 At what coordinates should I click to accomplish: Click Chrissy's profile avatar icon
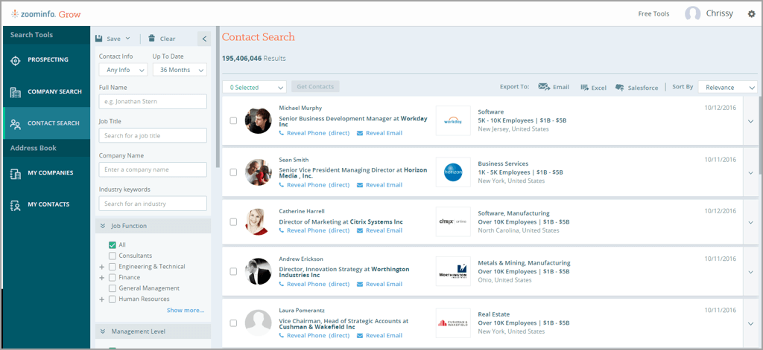tap(692, 13)
